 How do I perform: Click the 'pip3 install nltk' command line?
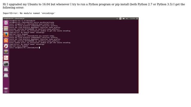click(32, 24)
